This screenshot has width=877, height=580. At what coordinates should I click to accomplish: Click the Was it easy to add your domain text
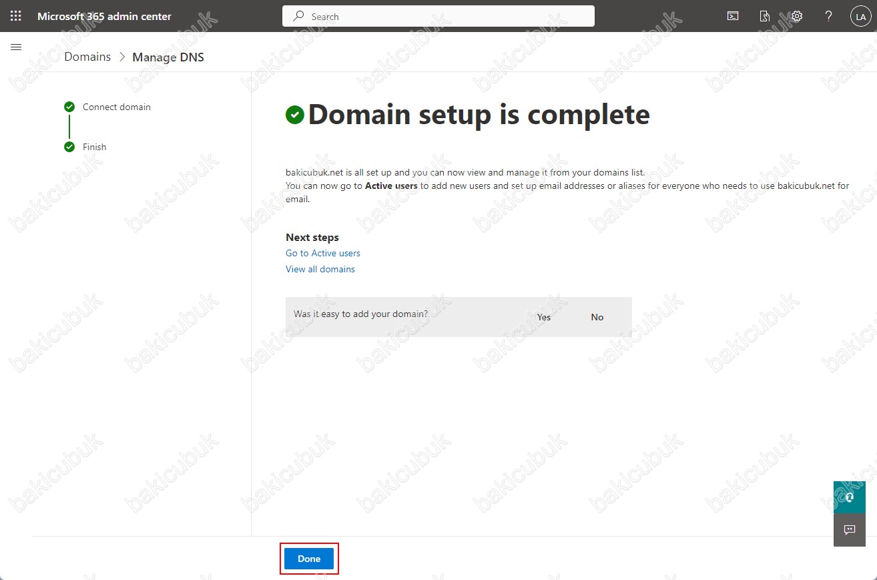(360, 313)
